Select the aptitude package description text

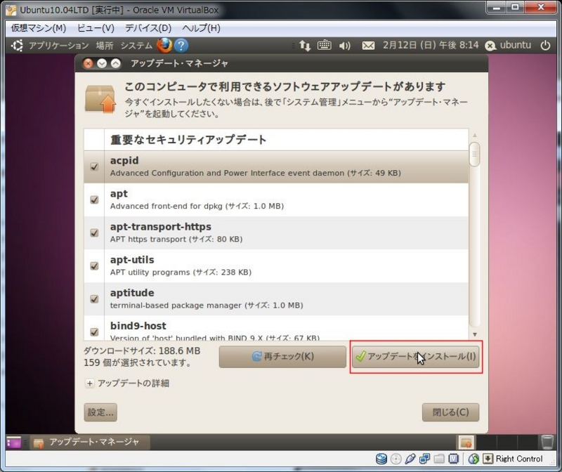(x=207, y=306)
